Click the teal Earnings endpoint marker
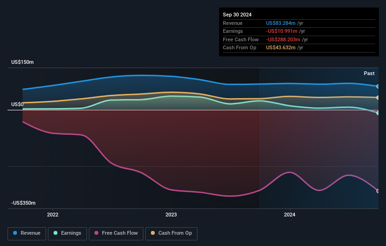Image resolution: width=386 pixels, height=246 pixels. (378, 113)
